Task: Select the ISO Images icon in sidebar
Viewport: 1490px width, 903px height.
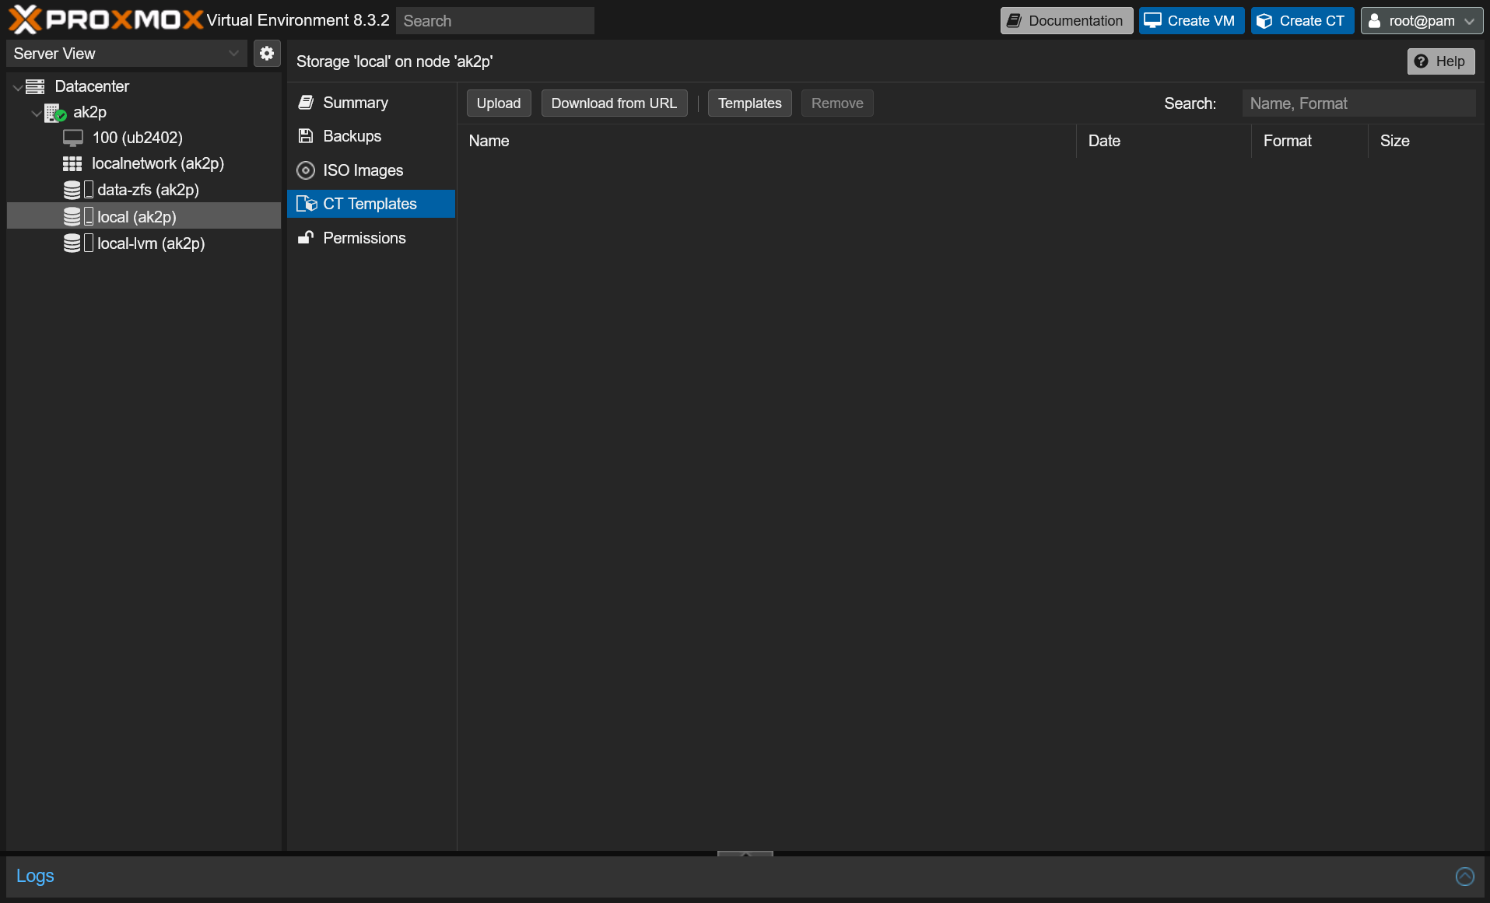Action: pyautogui.click(x=306, y=170)
